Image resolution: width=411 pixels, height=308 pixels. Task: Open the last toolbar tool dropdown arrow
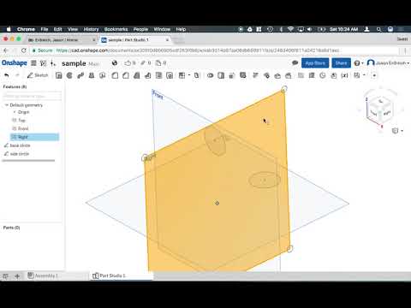[364, 75]
